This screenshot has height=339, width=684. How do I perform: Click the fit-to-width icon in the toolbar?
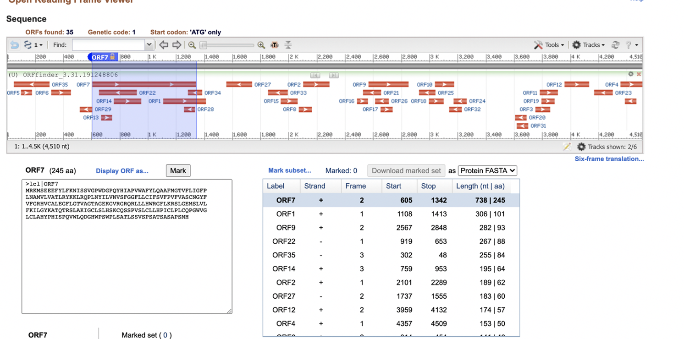[x=288, y=45]
